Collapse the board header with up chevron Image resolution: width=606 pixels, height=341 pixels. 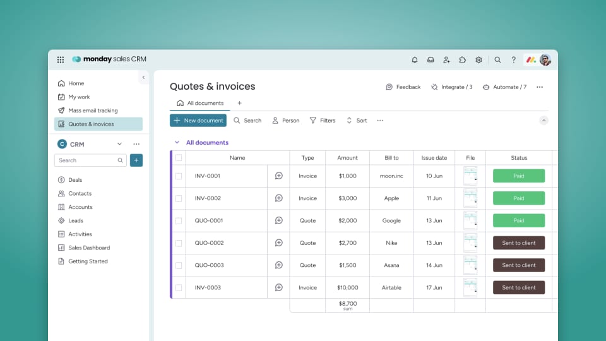pos(544,121)
